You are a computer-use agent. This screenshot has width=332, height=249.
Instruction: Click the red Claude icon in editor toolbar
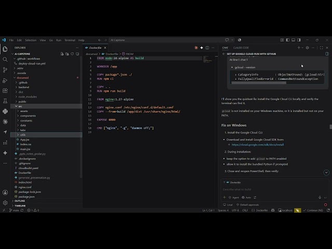click(x=196, y=48)
